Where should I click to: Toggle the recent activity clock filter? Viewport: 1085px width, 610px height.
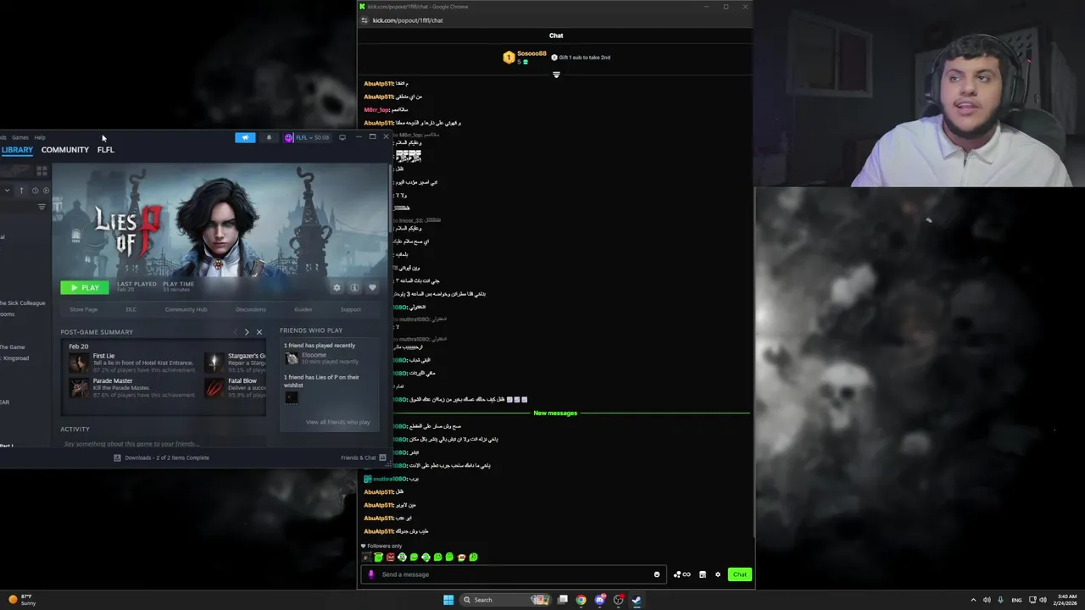point(35,191)
